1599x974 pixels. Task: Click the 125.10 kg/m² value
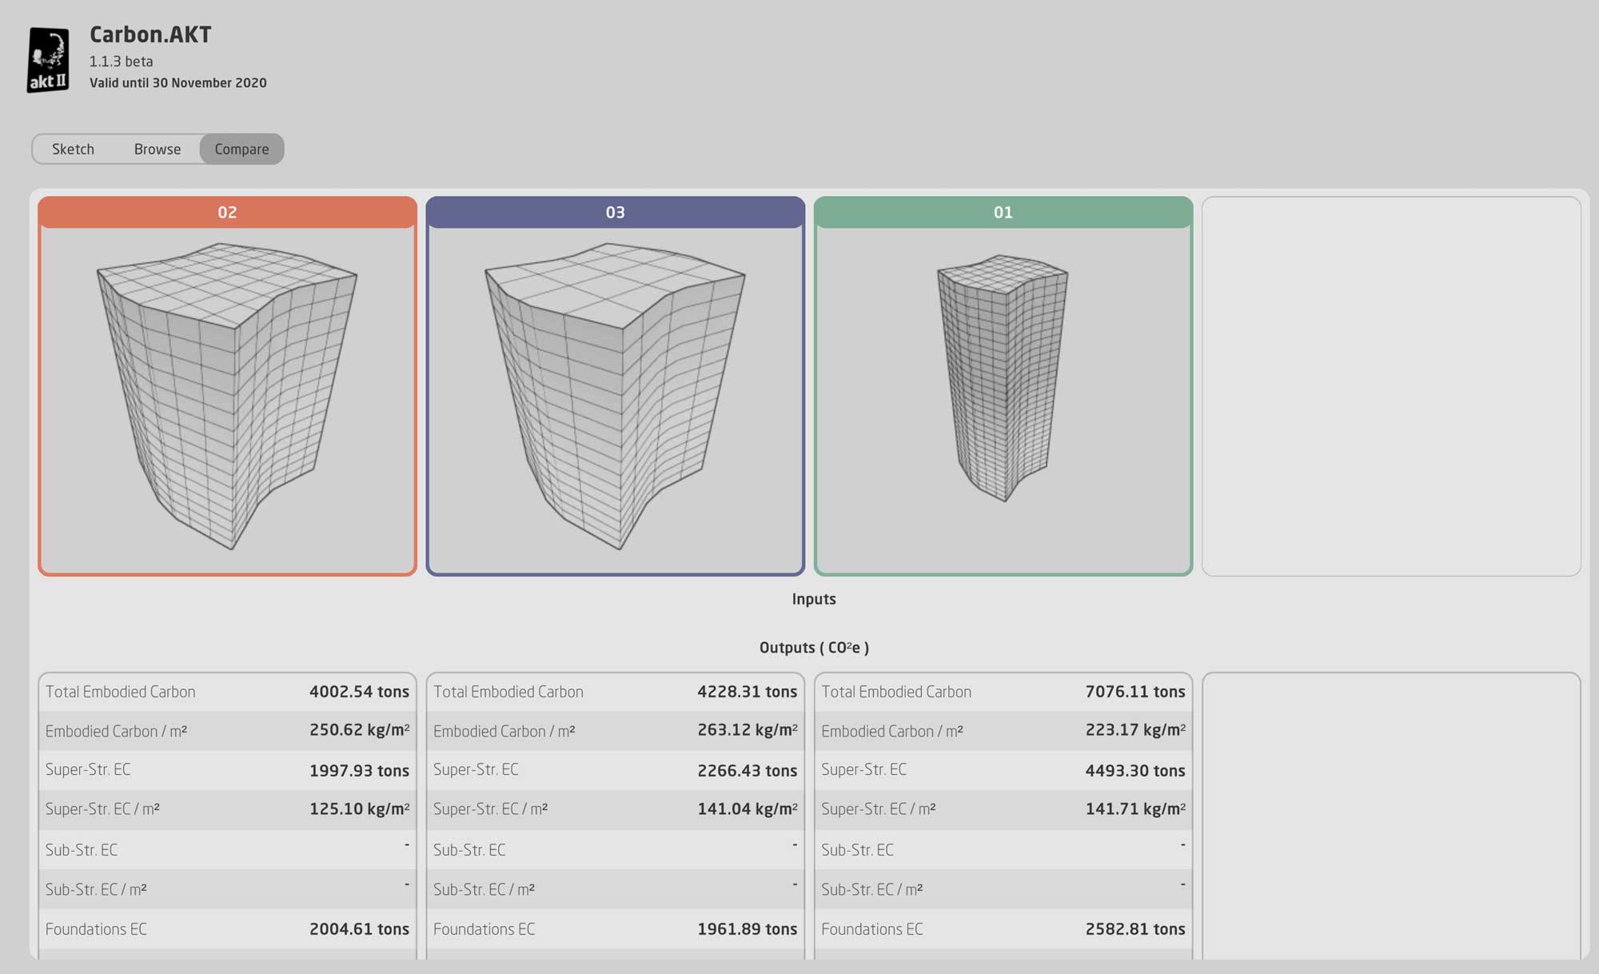click(359, 808)
